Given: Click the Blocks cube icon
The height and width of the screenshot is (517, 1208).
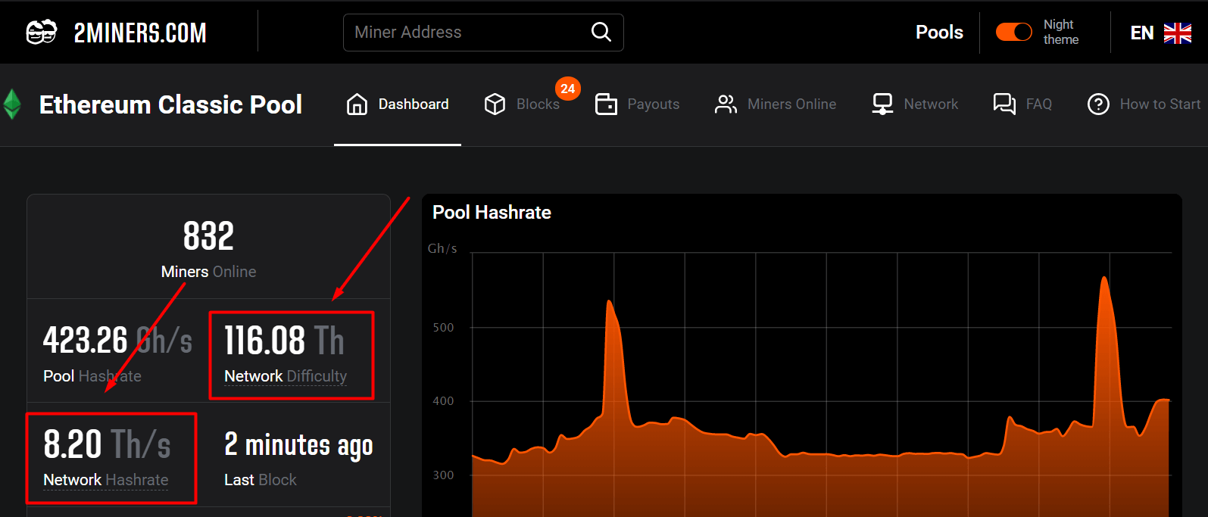Looking at the screenshot, I should (495, 104).
